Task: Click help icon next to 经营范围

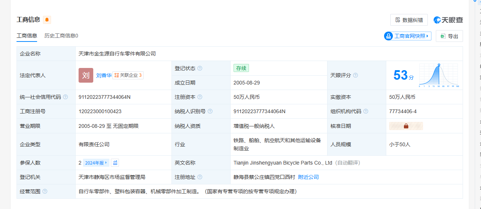Action: [45, 191]
